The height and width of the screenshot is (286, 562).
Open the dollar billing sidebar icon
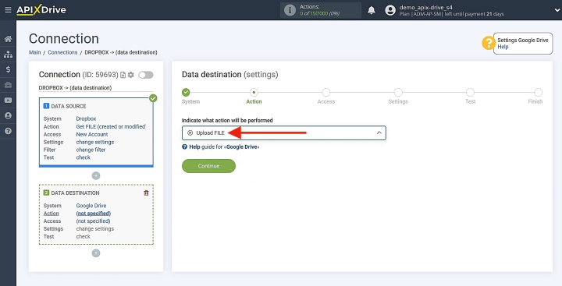click(8, 69)
